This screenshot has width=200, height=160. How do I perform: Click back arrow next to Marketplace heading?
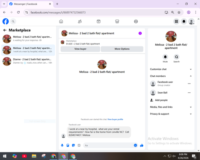point(5,30)
